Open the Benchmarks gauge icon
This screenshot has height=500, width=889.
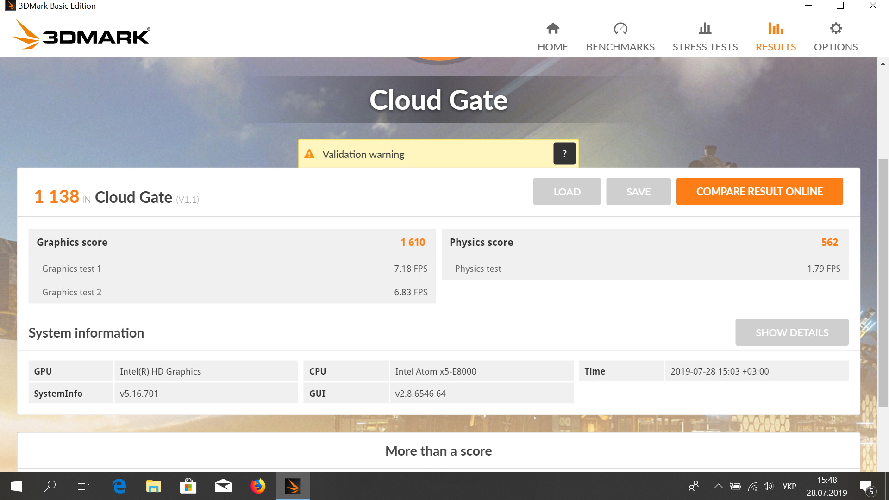click(x=620, y=29)
